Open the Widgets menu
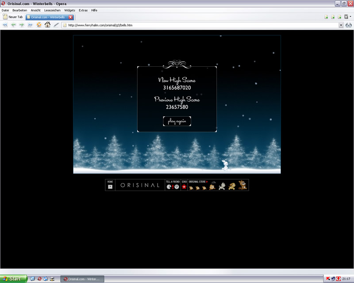This screenshot has width=354, height=283. [x=69, y=10]
